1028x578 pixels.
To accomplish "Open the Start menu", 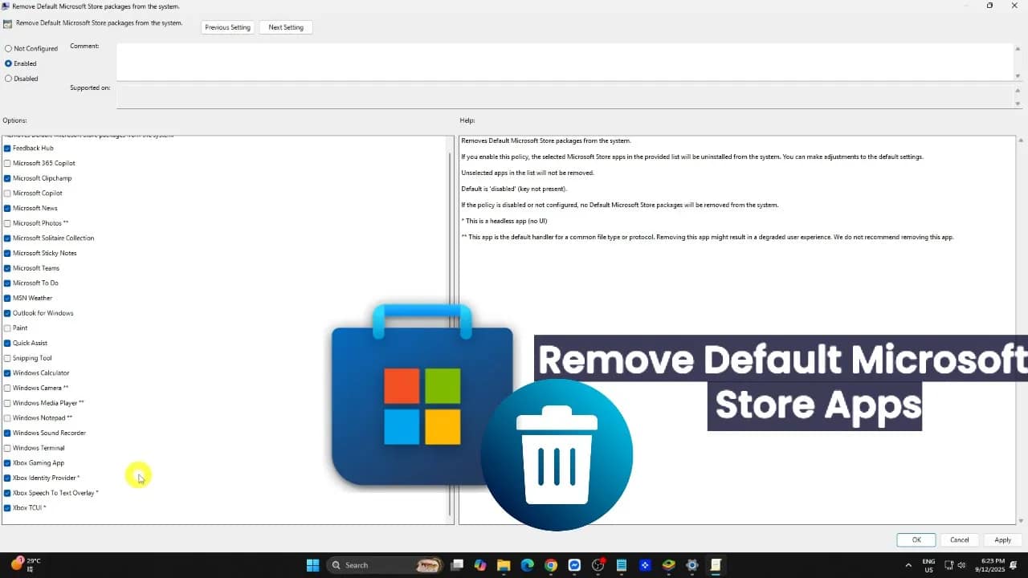I will (x=312, y=564).
